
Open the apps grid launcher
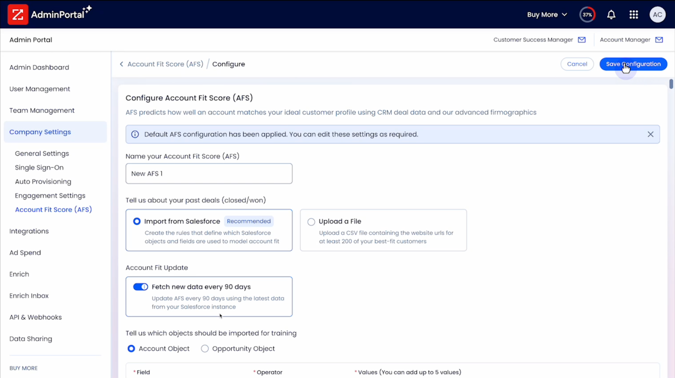[634, 15]
